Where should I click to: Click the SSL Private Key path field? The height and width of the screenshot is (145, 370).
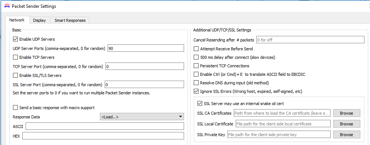coord(279,134)
